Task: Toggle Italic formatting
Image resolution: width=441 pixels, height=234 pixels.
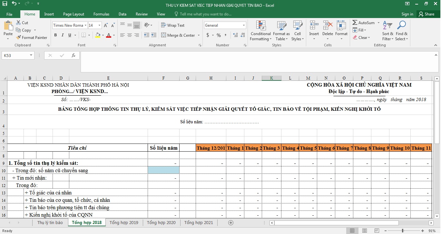Action: point(63,35)
